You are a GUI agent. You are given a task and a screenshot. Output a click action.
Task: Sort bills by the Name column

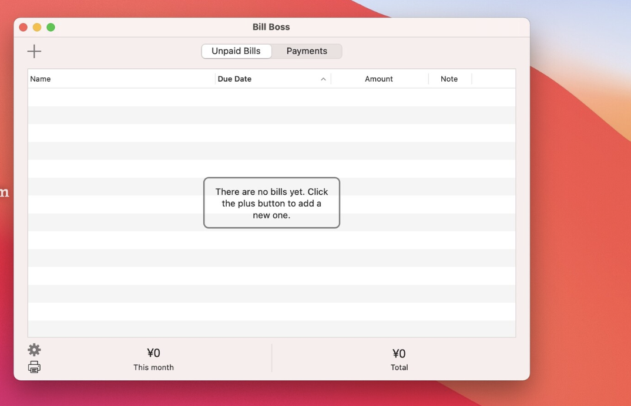point(41,78)
